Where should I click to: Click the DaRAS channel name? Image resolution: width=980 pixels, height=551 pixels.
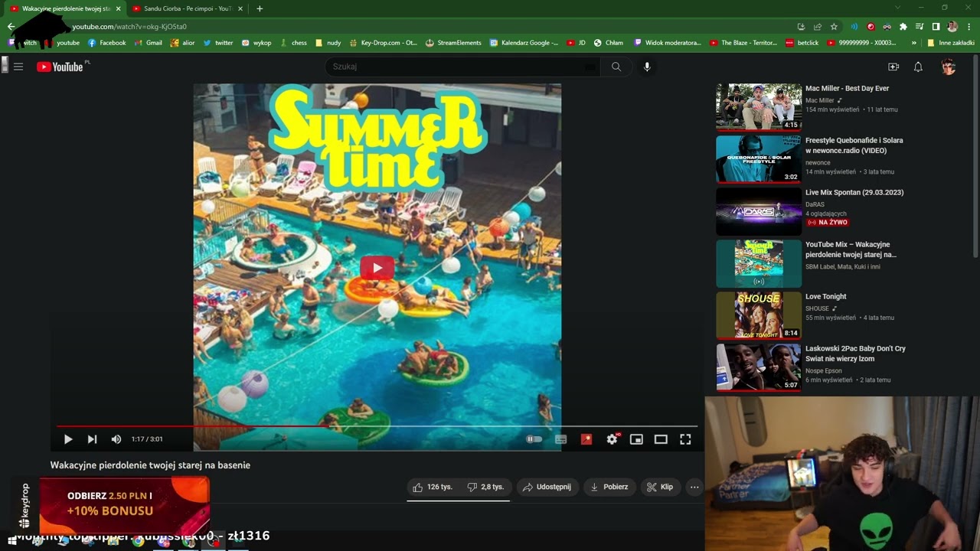(815, 204)
